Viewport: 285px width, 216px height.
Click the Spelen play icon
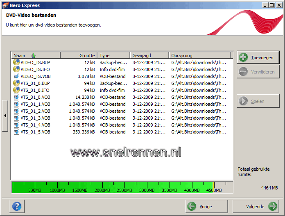coord(243,101)
